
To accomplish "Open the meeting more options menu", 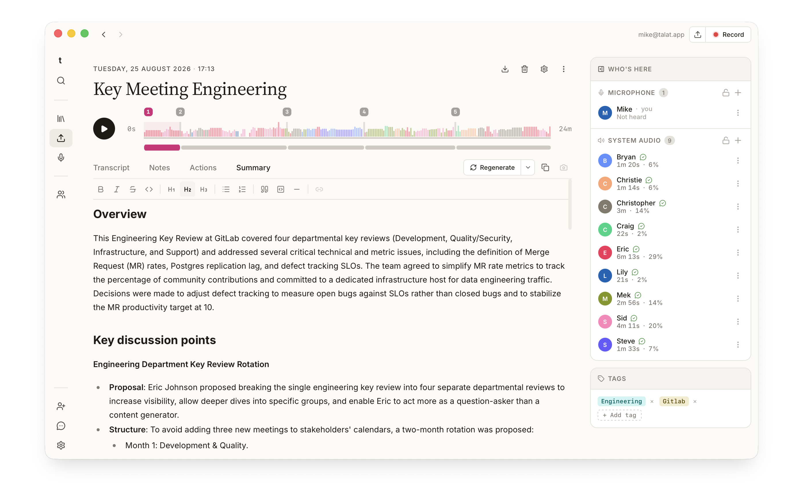I will tap(563, 69).
